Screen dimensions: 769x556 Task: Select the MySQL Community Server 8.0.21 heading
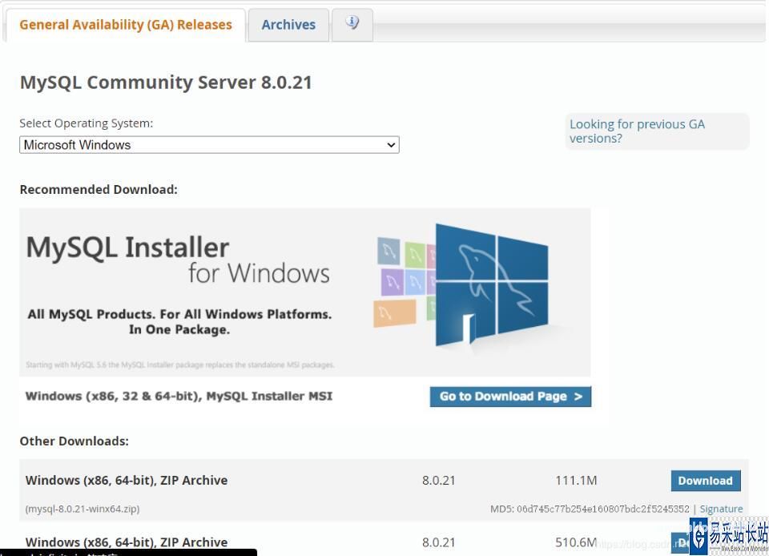point(166,83)
